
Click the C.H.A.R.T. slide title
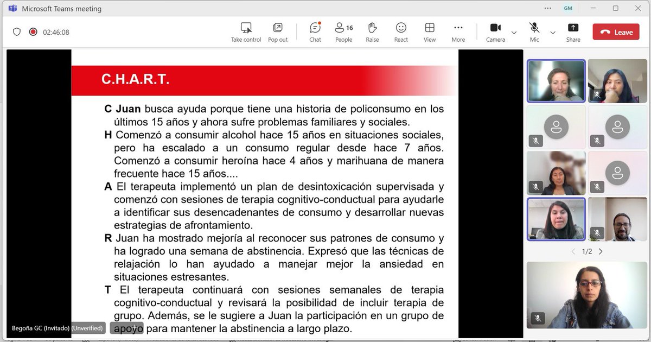(135, 80)
